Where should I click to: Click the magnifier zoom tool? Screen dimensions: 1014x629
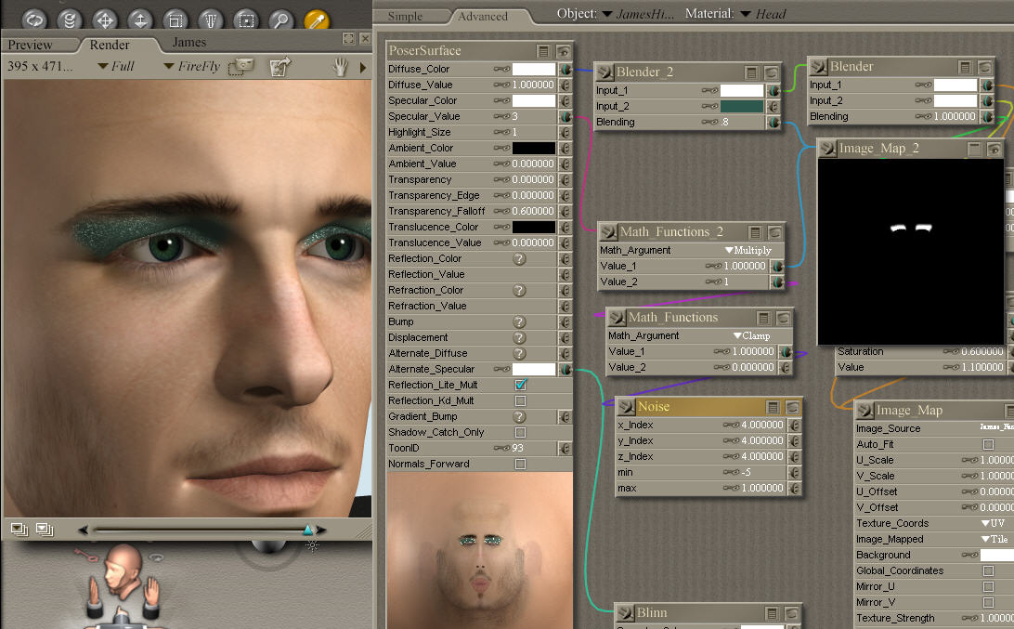coord(280,19)
